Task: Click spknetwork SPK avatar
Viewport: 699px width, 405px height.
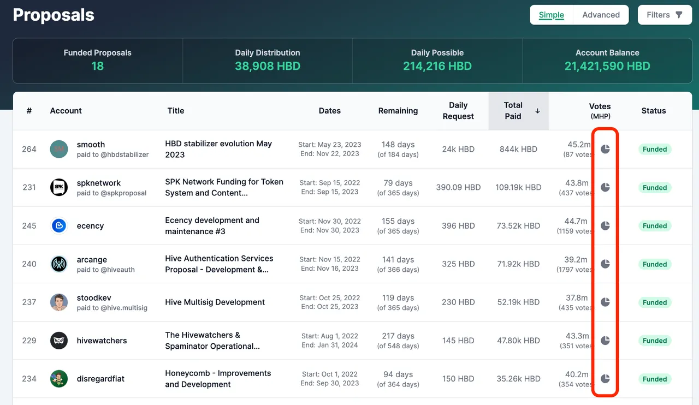Action: (x=59, y=187)
